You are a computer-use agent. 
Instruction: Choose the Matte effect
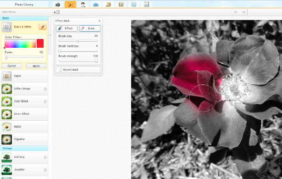coord(24,126)
